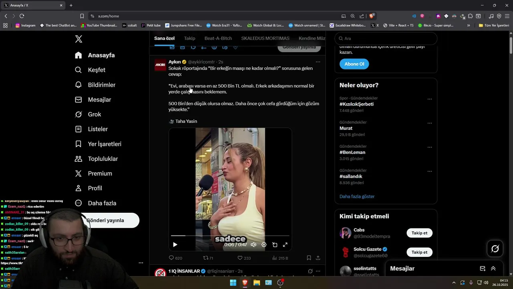Screen dimensions: 513x289
Task: Click Daha fazla göster link
Action: [x=357, y=196]
